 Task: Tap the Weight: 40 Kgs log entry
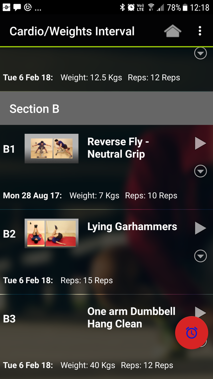(88, 365)
